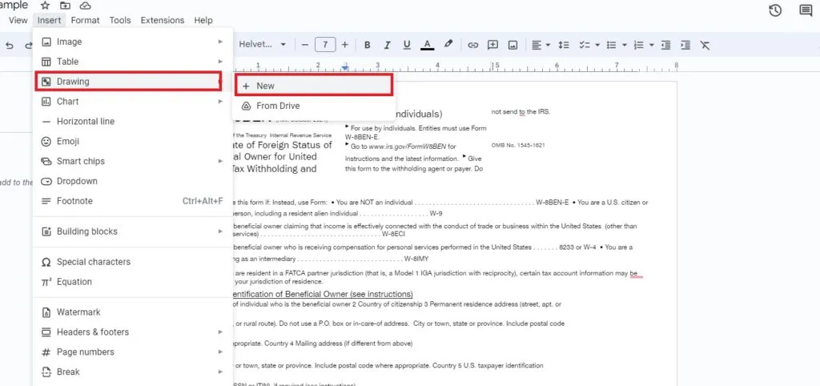Toggle italic formatting
The height and width of the screenshot is (386, 820).
click(x=387, y=45)
